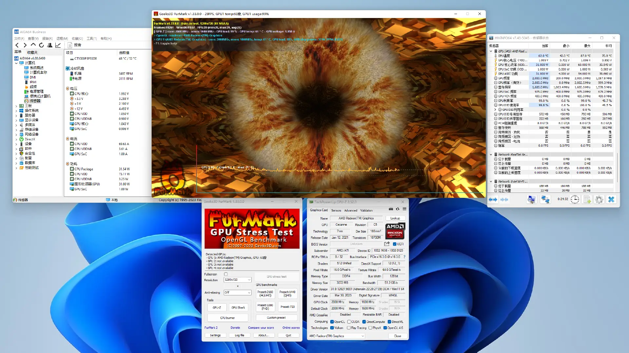The width and height of the screenshot is (629, 353).
Task: Expand 显示设备 node in AIDA64 tree
Action: pos(16,120)
